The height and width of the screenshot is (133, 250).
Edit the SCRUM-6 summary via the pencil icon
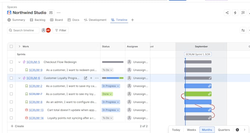pyautogui.click(x=86, y=78)
